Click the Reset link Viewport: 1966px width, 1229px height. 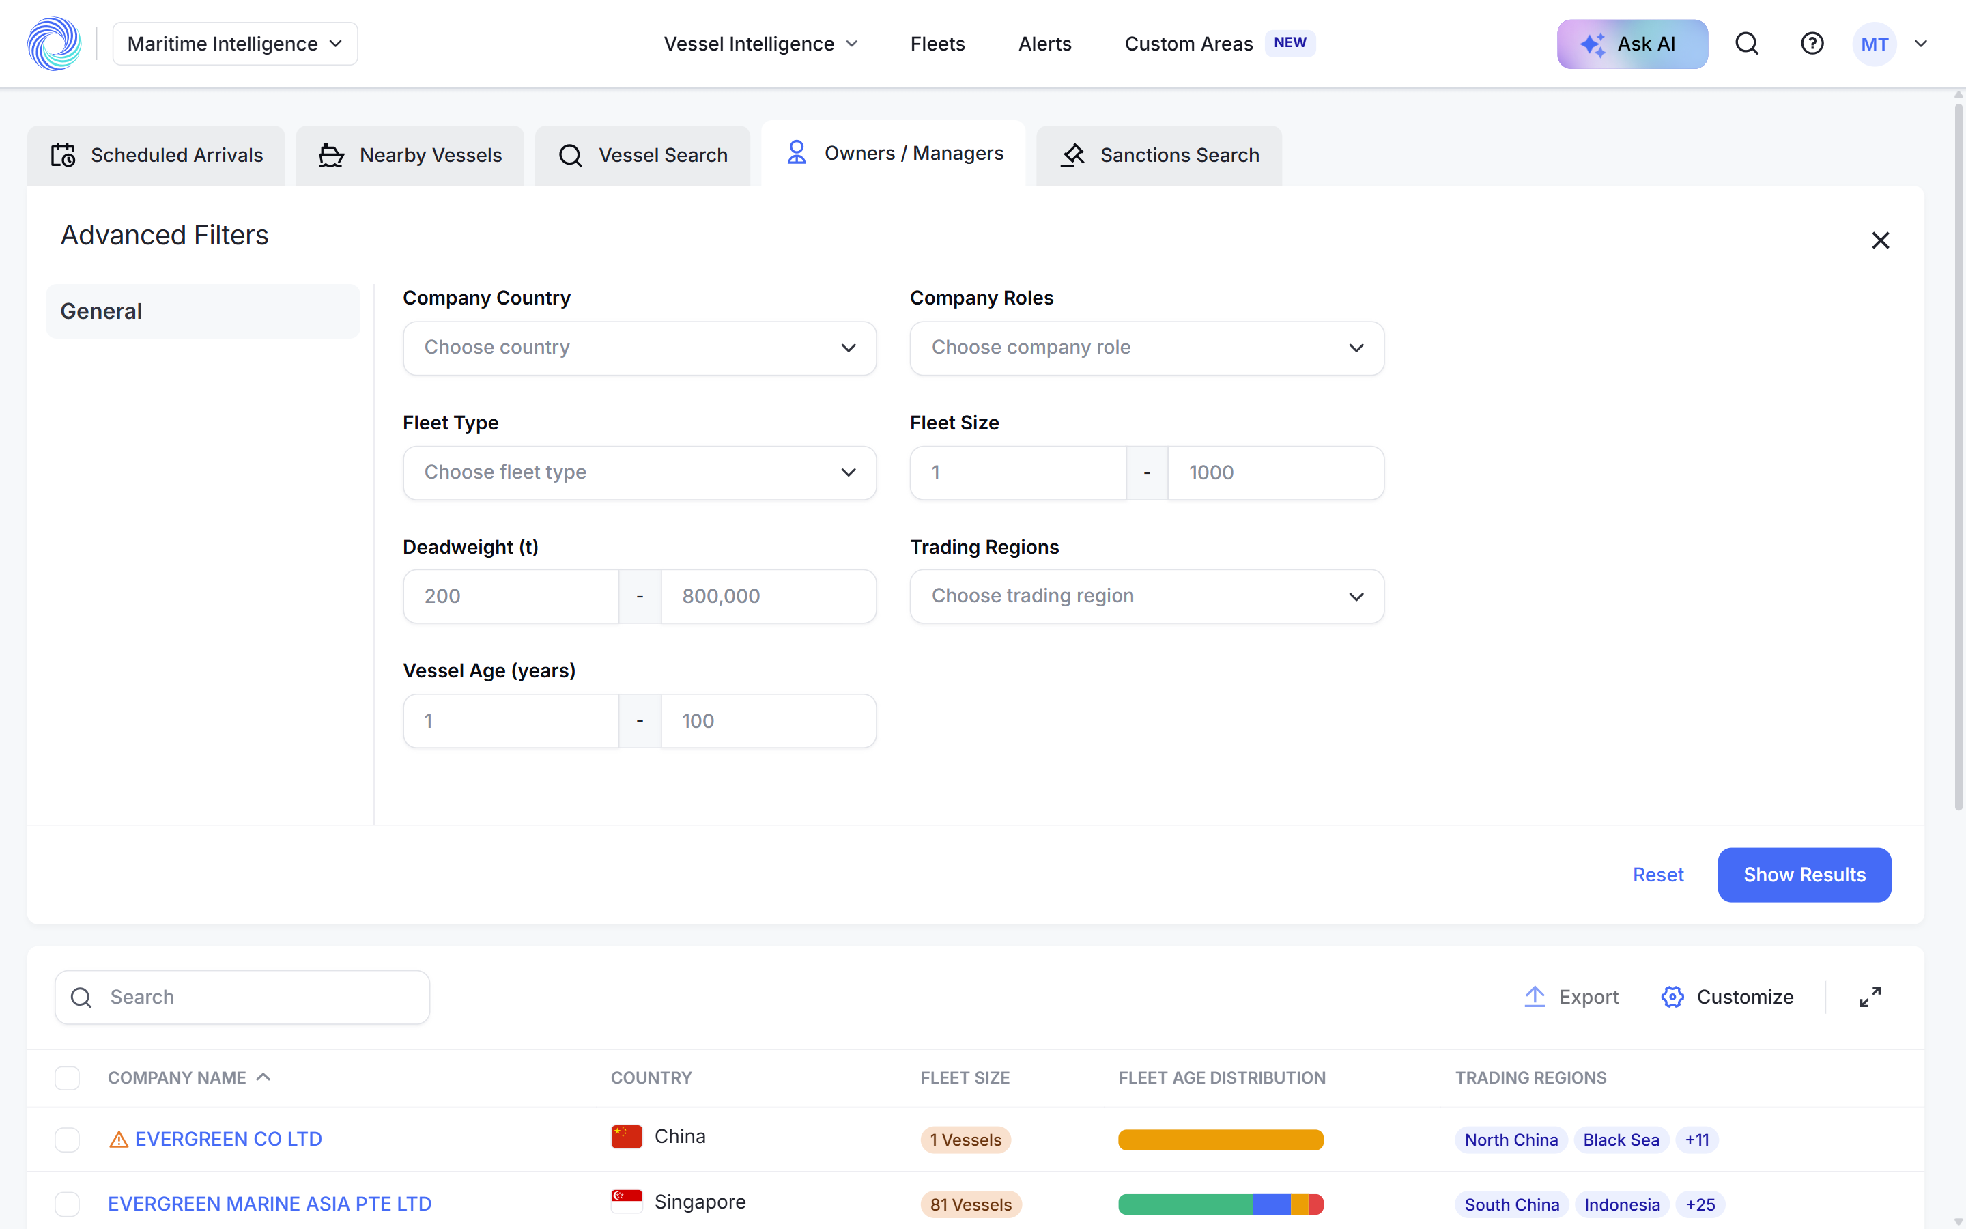[1658, 875]
